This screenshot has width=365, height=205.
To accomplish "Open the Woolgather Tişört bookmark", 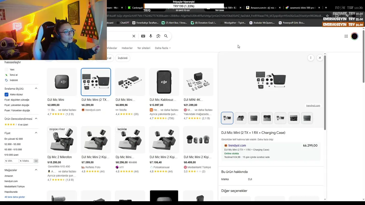I will [233, 23].
